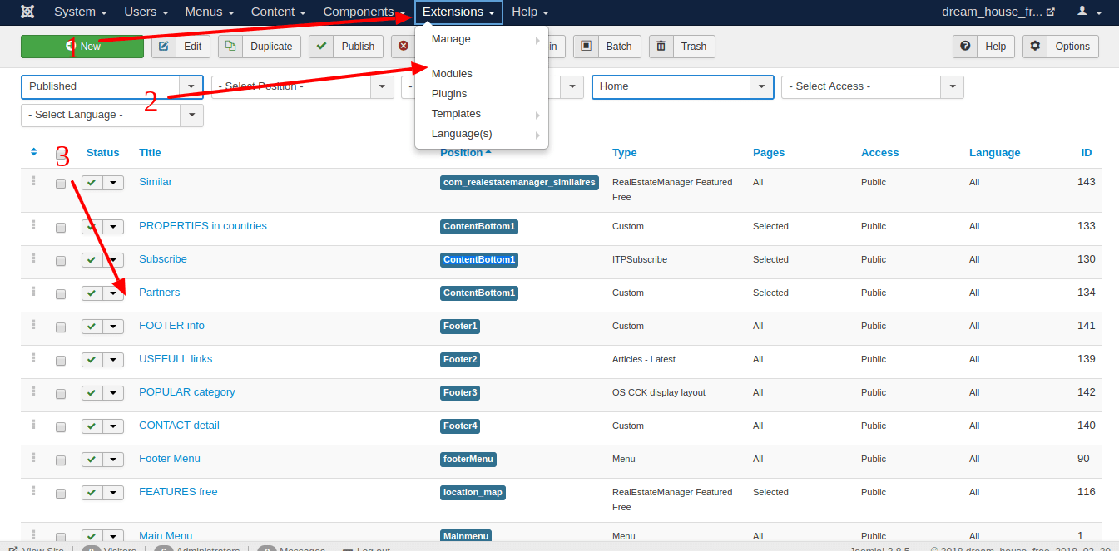Open the user account menu icon
Image resolution: width=1119 pixels, height=551 pixels.
1089,12
